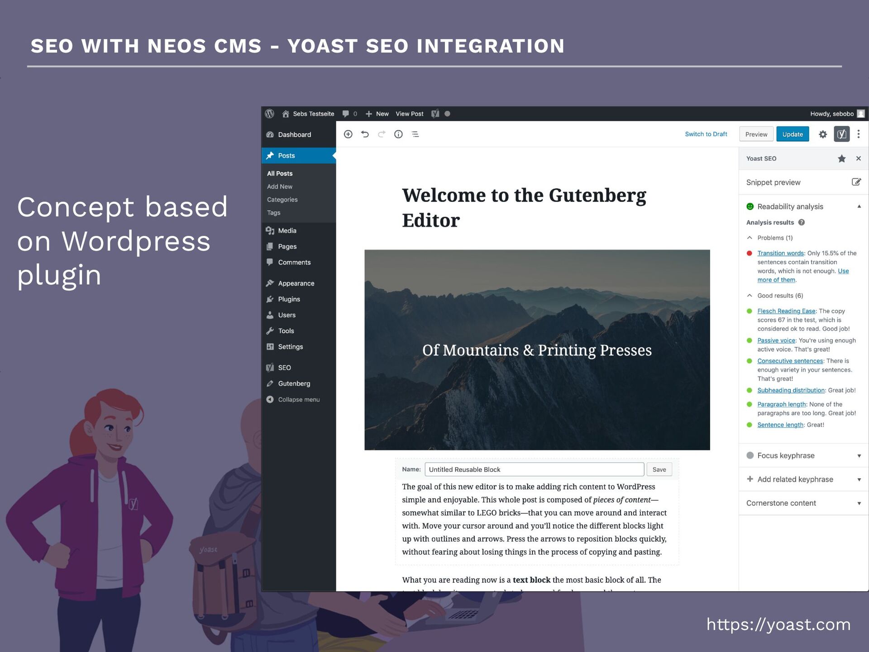Collapse the Readability analysis section
Viewport: 869px width, 652px height.
[803, 206]
